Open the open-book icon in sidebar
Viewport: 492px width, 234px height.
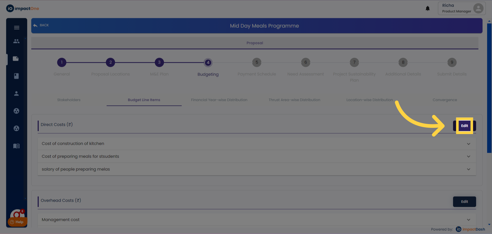16,146
